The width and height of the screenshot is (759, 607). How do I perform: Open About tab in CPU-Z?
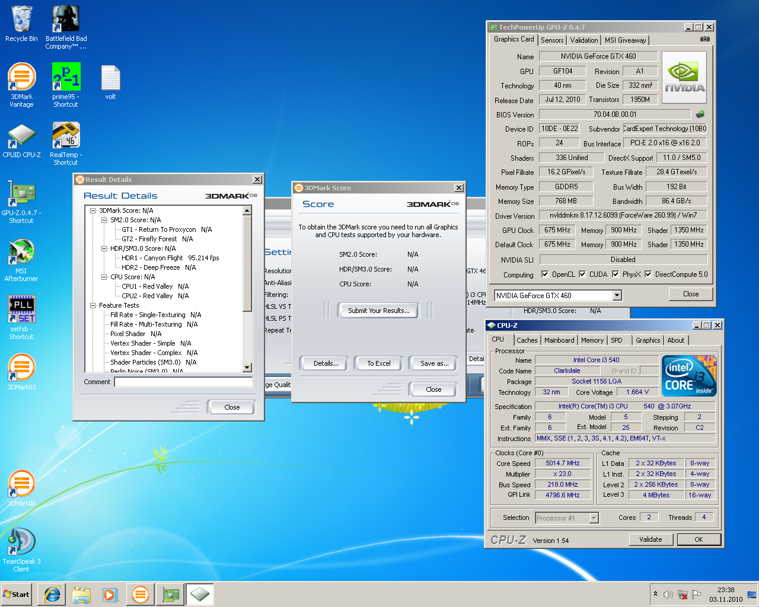(x=675, y=340)
